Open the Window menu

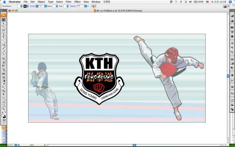pos(96,1)
